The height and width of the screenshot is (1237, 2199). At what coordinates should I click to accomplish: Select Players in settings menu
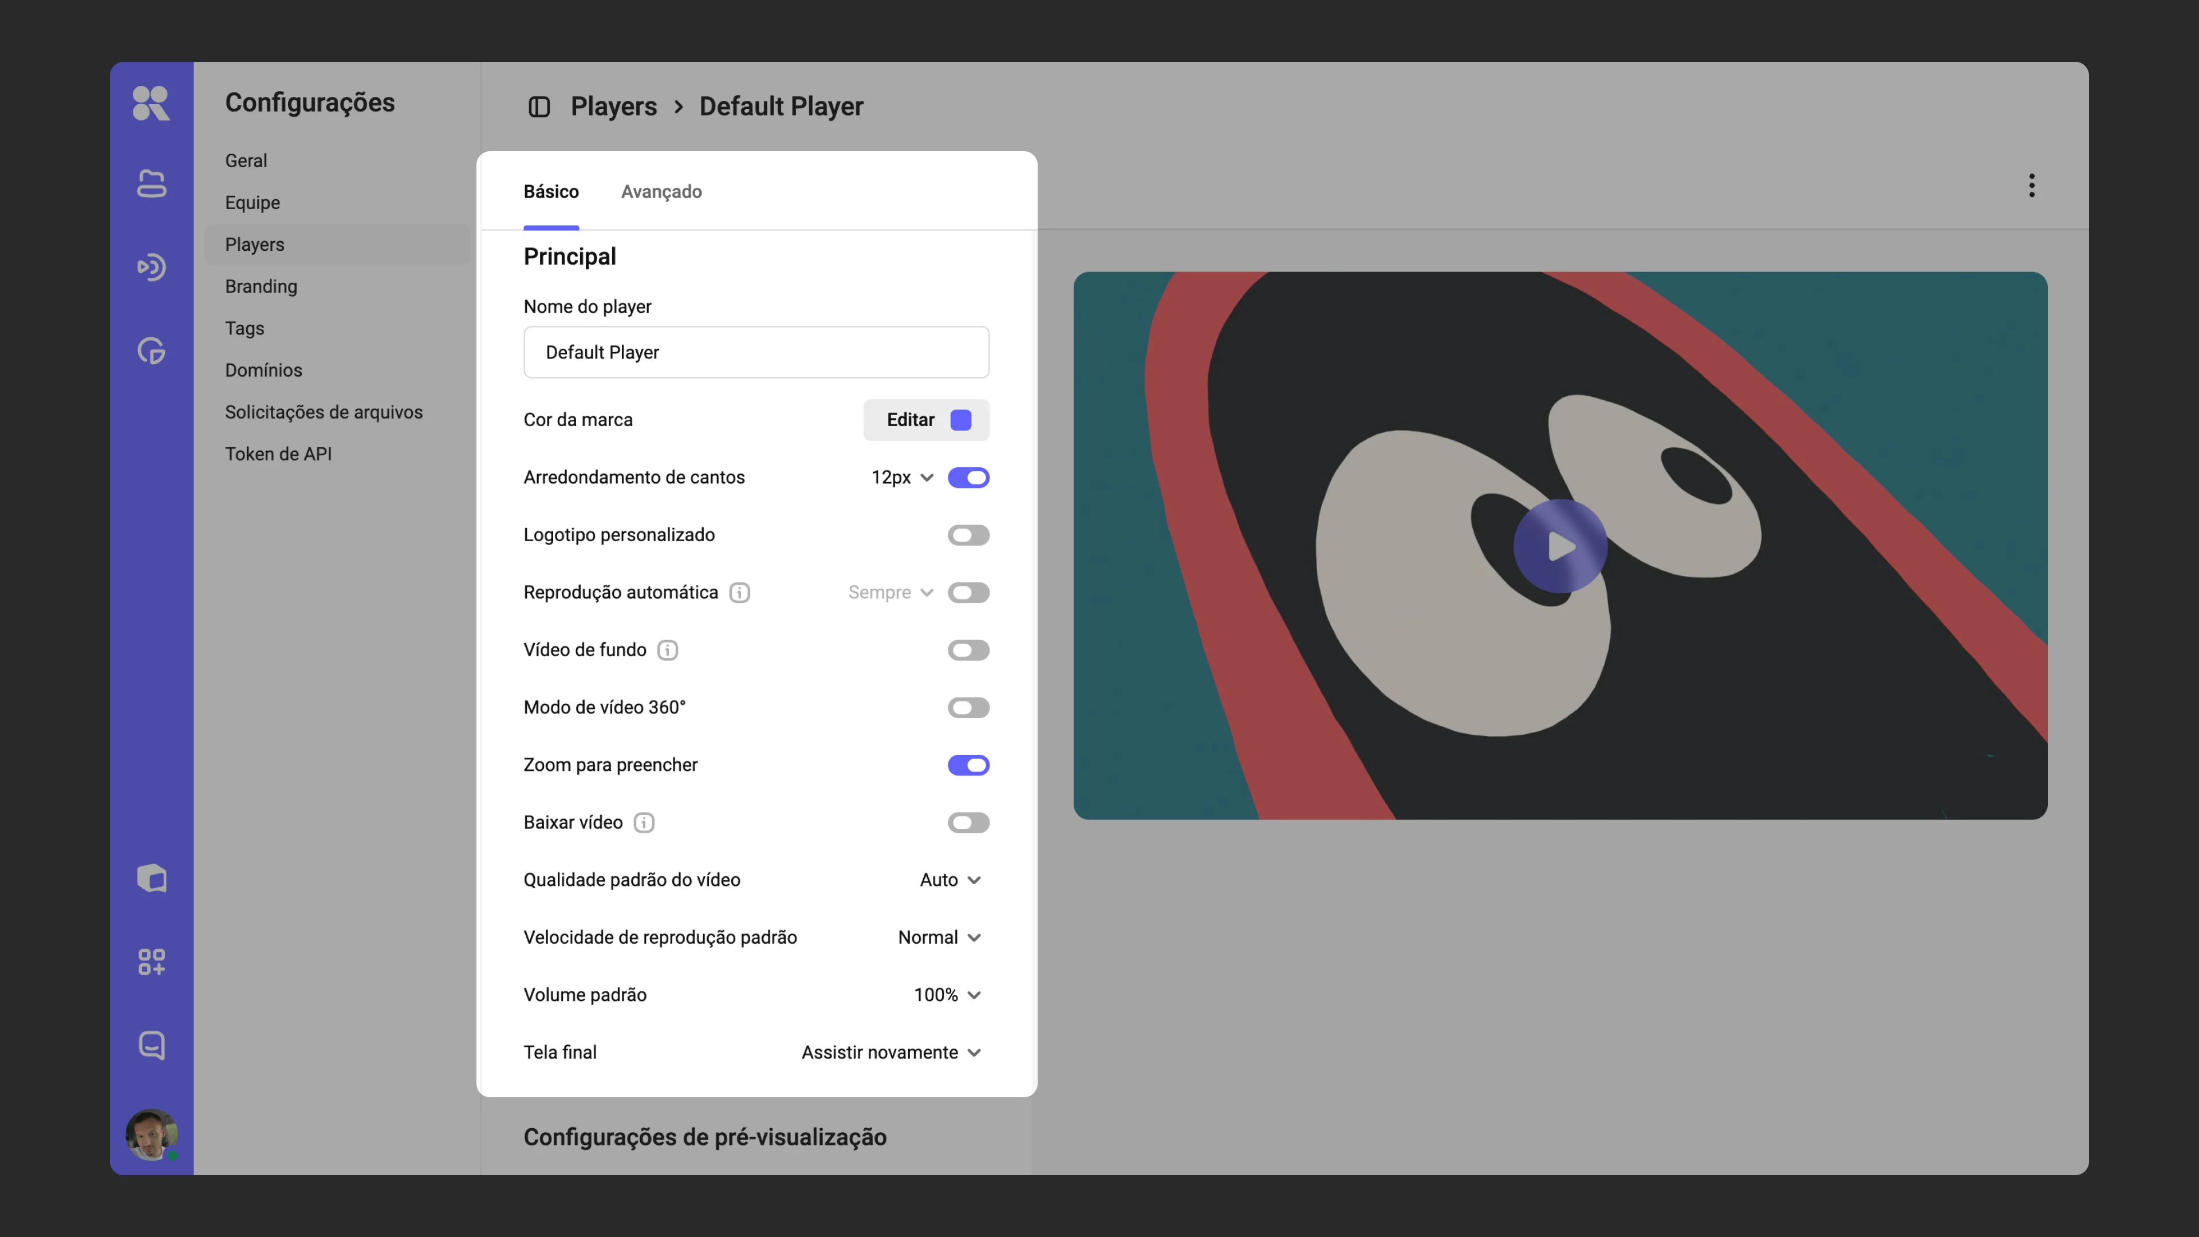pyautogui.click(x=337, y=244)
